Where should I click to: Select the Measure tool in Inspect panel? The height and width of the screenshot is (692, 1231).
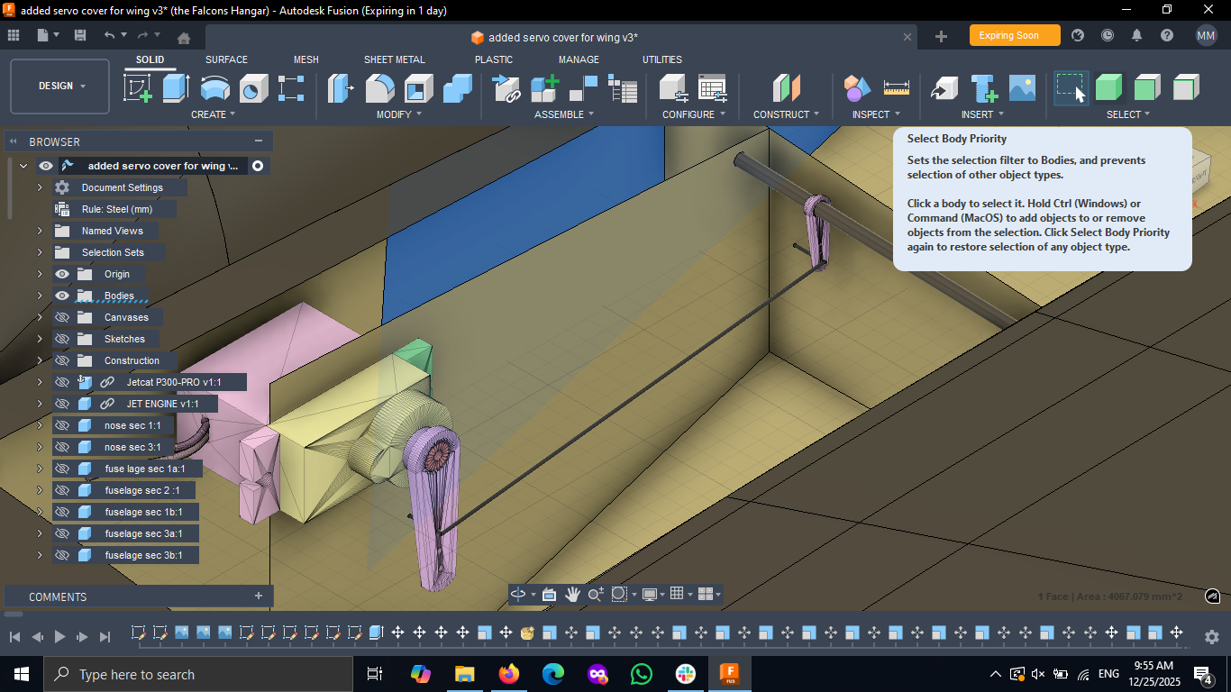(x=895, y=88)
